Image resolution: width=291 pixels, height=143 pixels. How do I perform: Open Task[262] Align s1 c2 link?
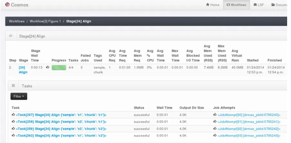coord(61,136)
